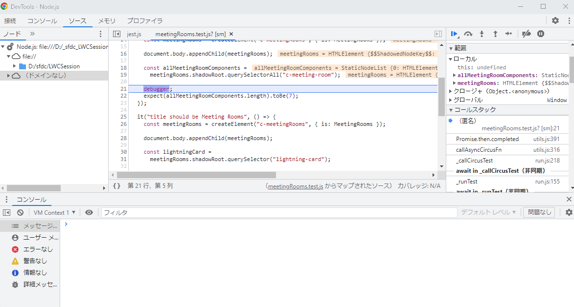Switch to the ソース tab
This screenshot has height=307, width=574.
click(78, 21)
